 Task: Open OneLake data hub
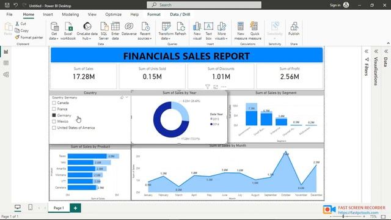click(87, 31)
